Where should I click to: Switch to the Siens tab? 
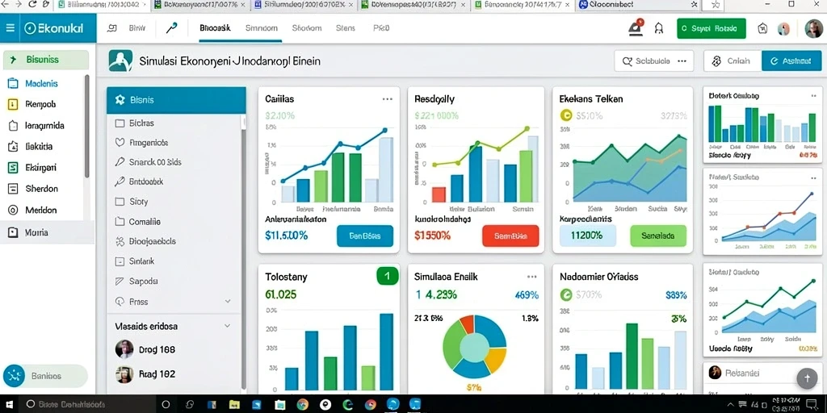[x=346, y=28]
